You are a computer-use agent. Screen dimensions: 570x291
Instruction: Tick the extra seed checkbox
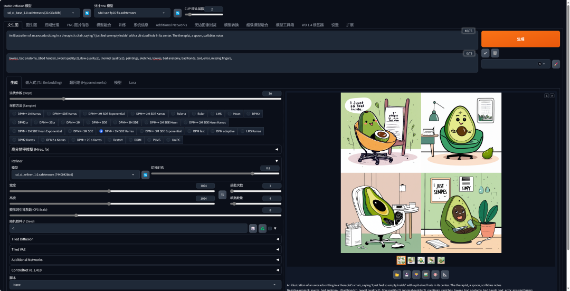coord(270,228)
